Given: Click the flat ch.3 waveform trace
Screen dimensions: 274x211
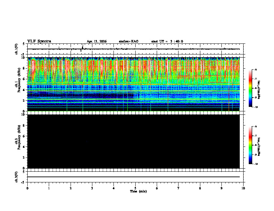Looking at the screenshot, I should 134,177.
